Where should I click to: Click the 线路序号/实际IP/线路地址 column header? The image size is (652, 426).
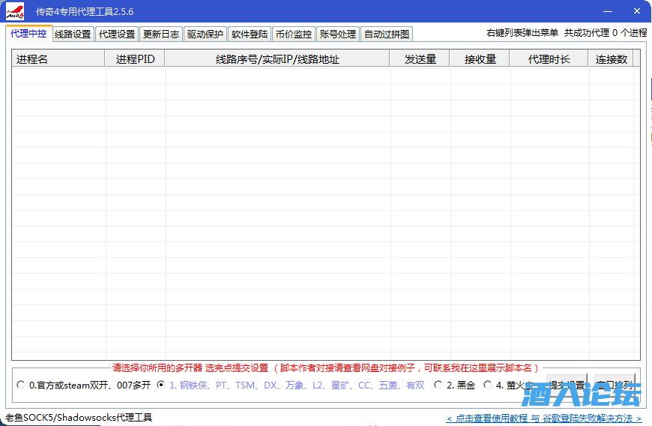[x=277, y=59]
